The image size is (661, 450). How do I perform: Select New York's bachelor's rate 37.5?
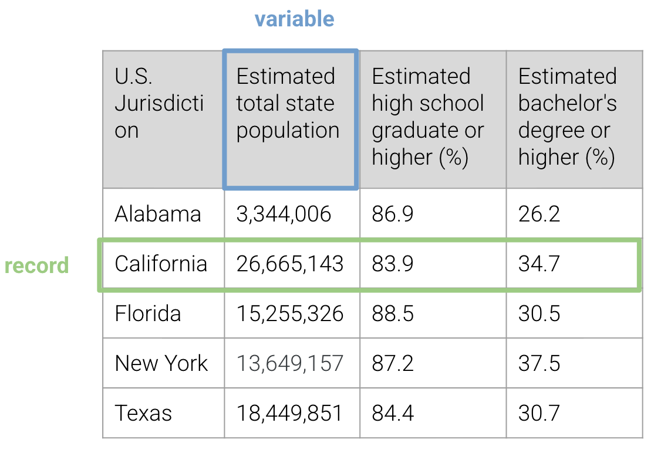coord(539,363)
